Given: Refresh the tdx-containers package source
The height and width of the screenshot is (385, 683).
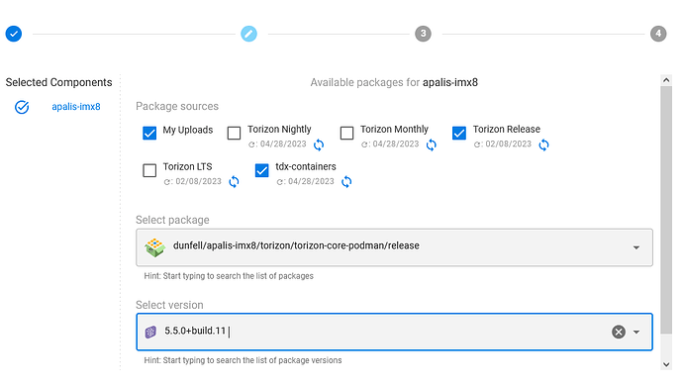Looking at the screenshot, I should pos(346,182).
